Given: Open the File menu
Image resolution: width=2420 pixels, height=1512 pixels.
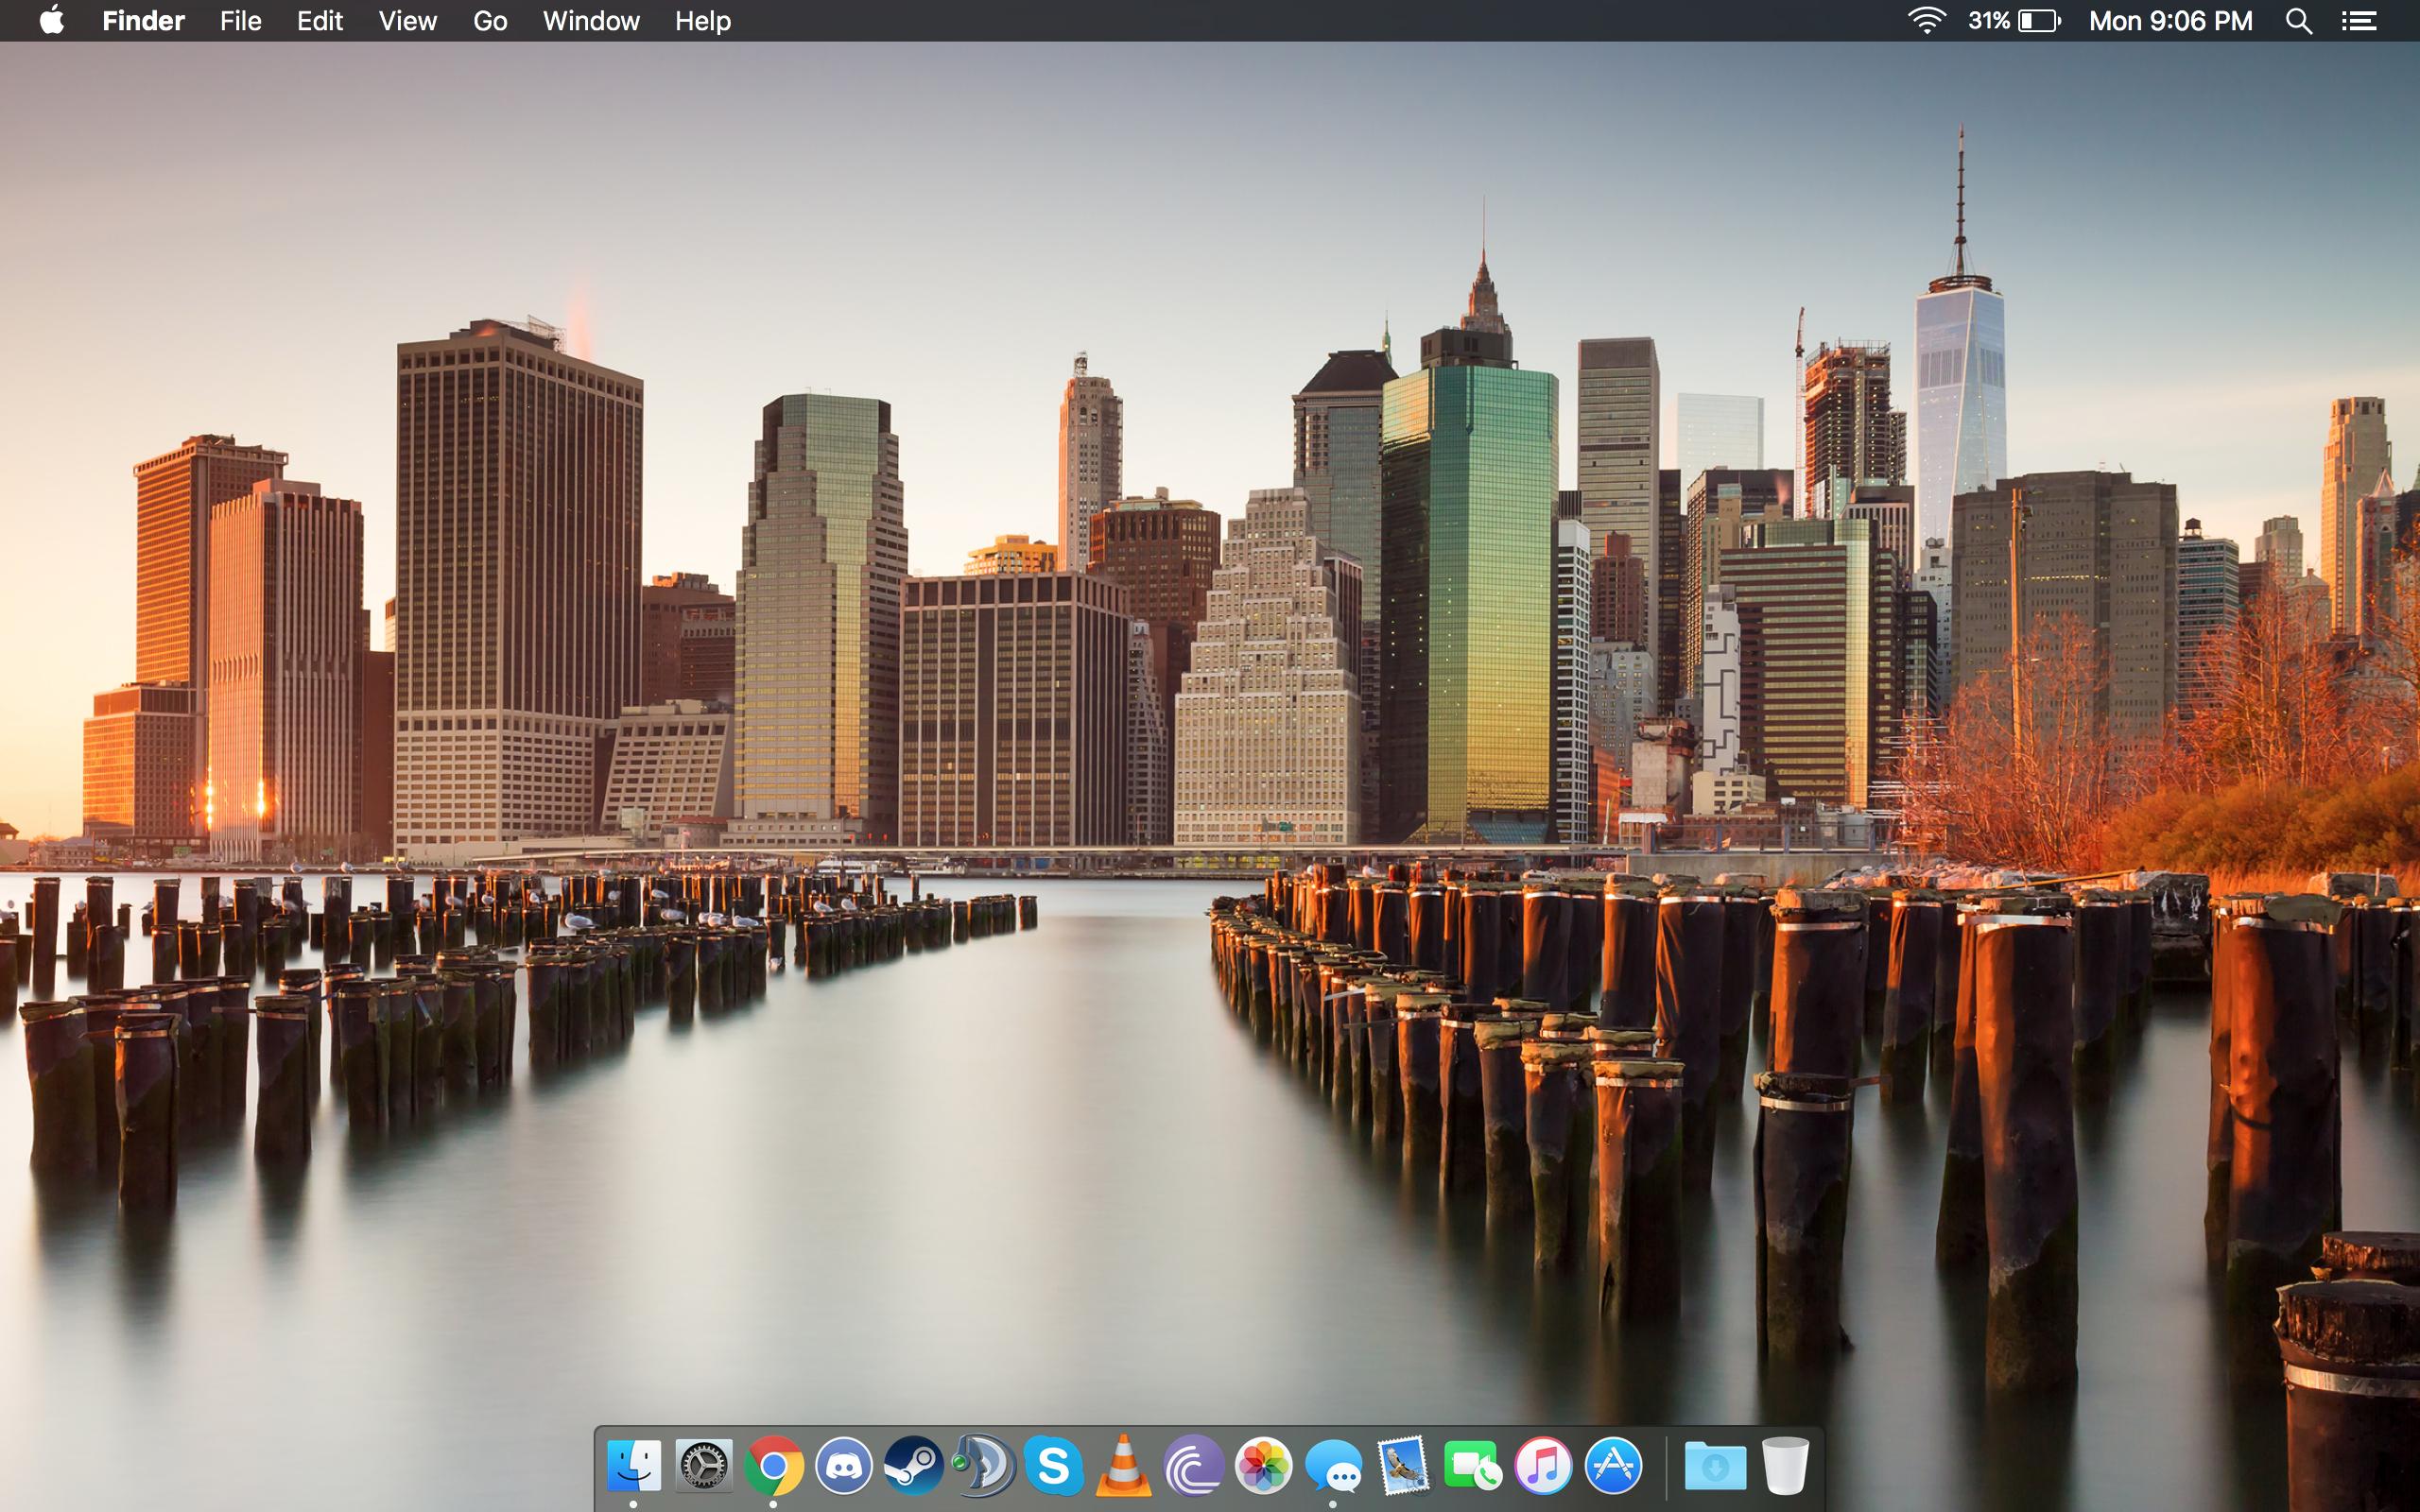Looking at the screenshot, I should pyautogui.click(x=240, y=20).
